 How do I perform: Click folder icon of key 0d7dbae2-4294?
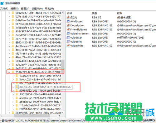pyautogui.click(x=13, y=20)
